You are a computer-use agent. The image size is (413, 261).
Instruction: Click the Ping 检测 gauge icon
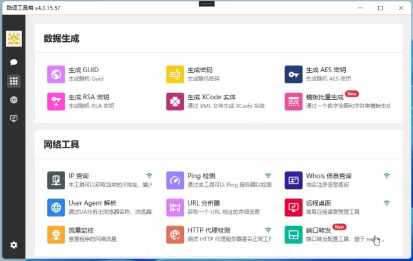175,180
